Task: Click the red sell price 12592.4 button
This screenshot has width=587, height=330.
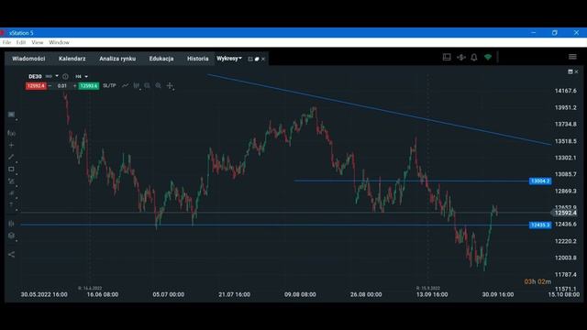Action: (x=36, y=86)
